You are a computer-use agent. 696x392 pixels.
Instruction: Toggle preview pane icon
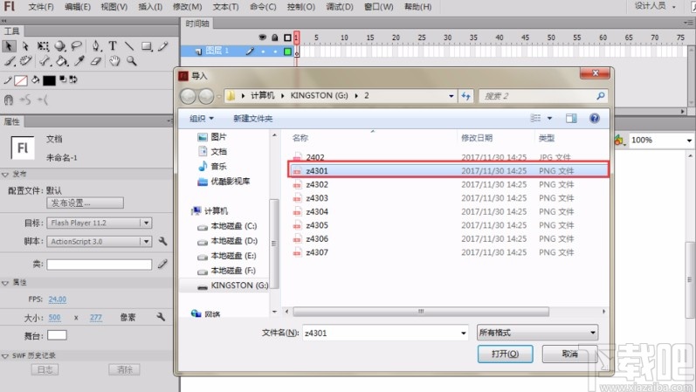(571, 118)
